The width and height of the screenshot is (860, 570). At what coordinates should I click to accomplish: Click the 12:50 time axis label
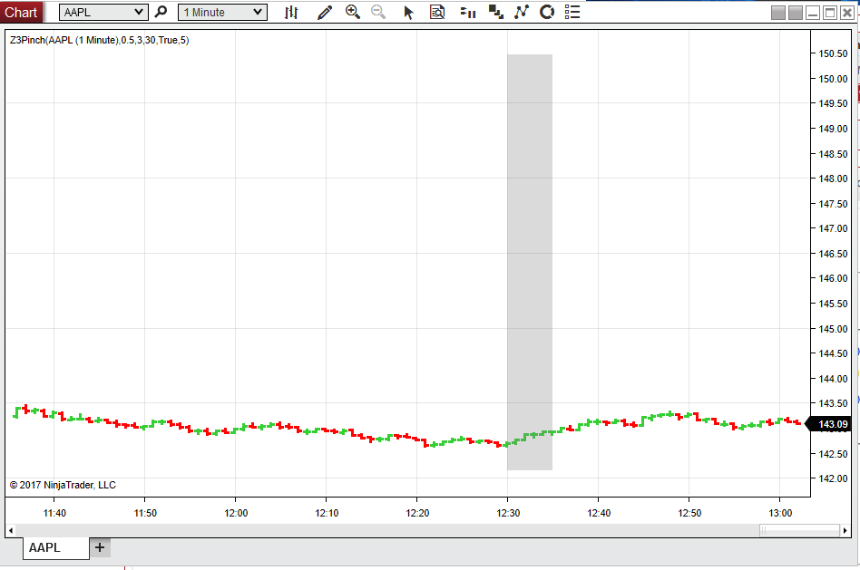point(689,513)
